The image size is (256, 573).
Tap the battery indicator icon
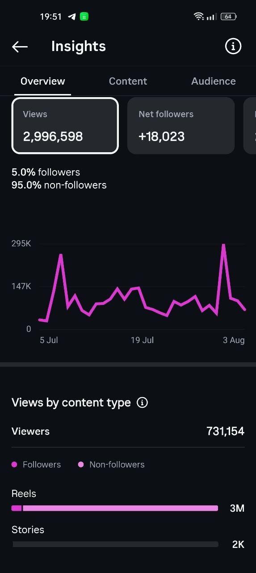coord(228,17)
